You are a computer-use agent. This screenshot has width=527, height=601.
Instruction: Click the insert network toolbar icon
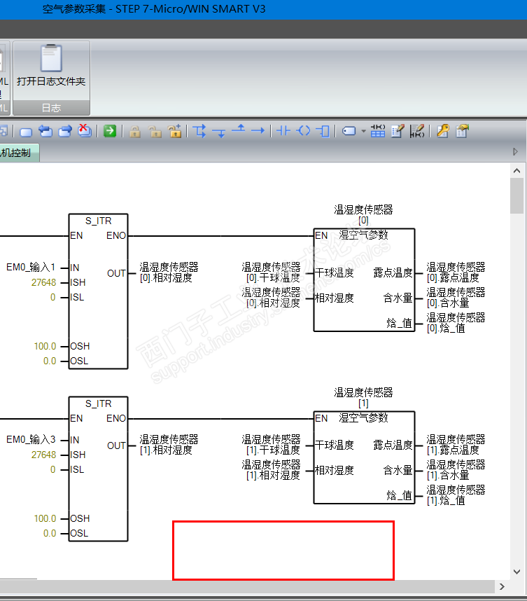26,132
